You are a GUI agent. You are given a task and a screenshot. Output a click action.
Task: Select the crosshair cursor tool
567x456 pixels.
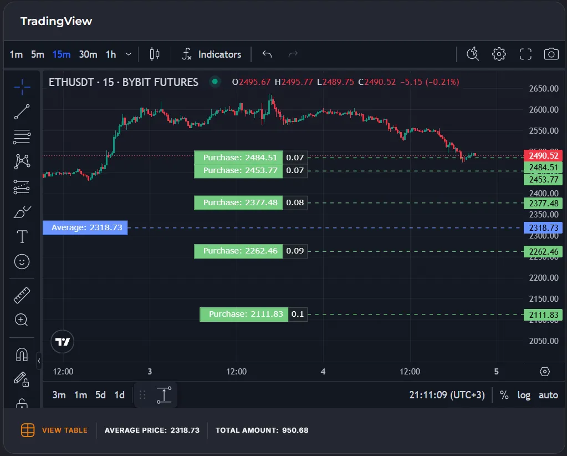pyautogui.click(x=22, y=86)
